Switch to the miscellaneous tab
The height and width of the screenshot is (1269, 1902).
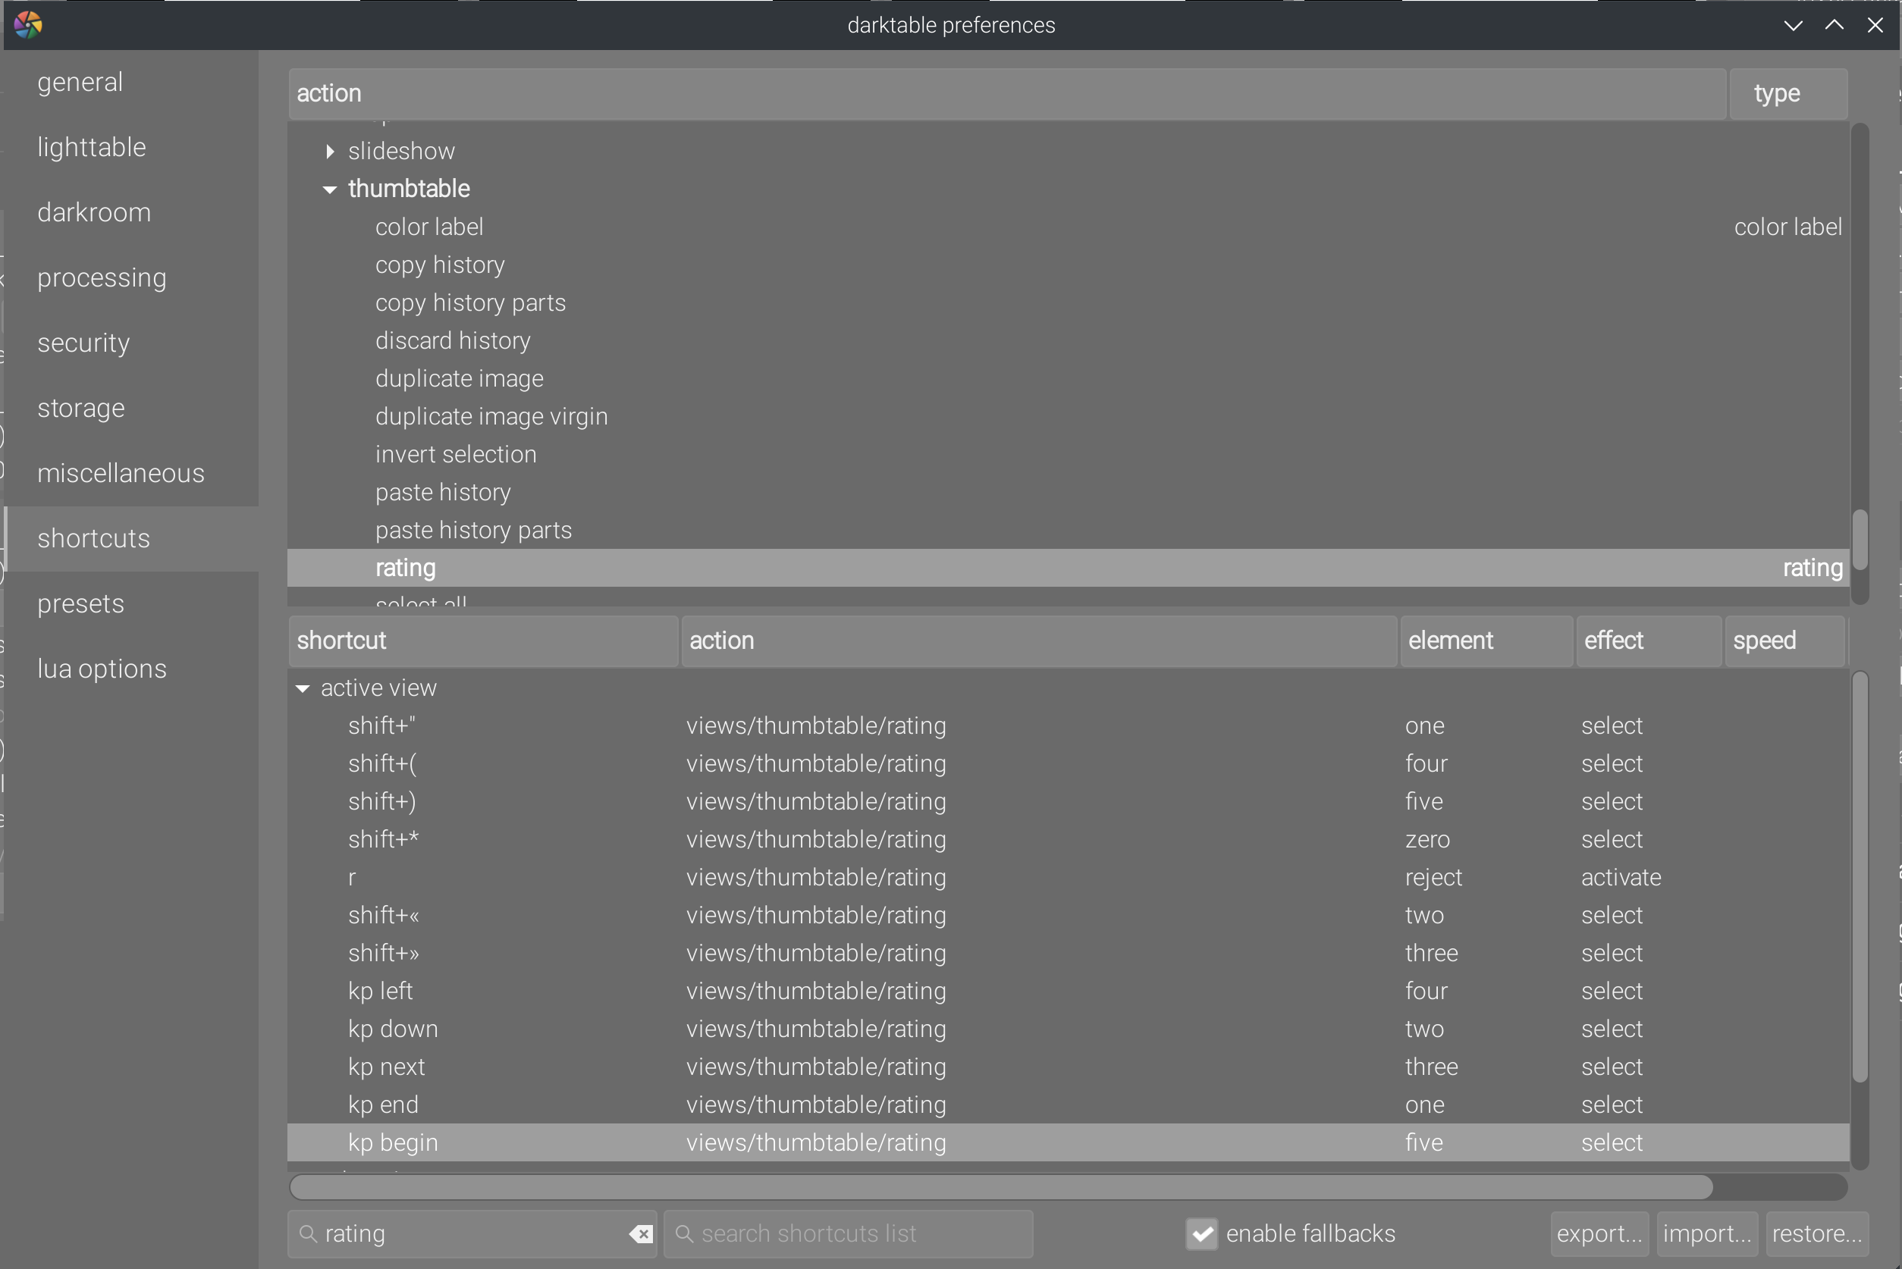click(x=132, y=472)
